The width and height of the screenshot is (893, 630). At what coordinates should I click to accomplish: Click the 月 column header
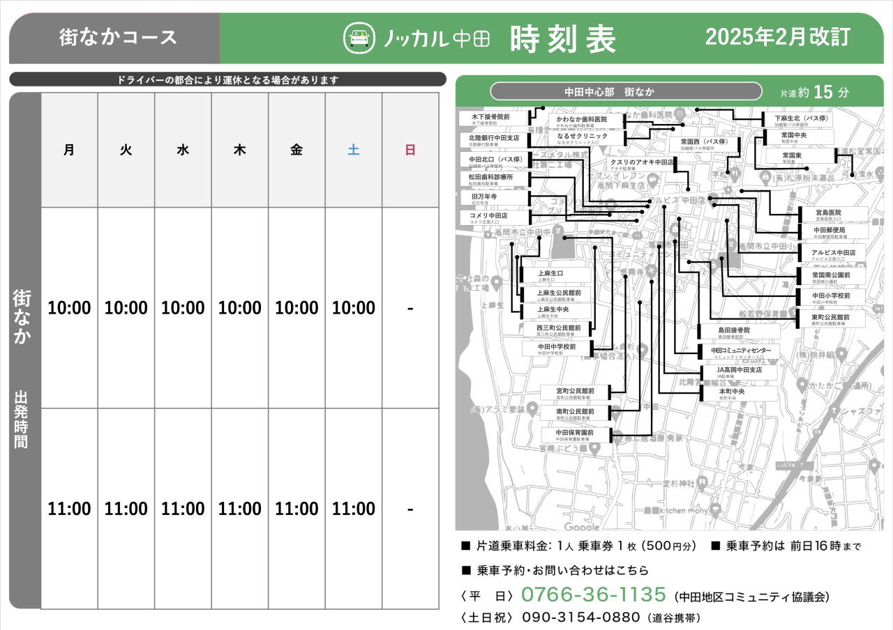69,150
